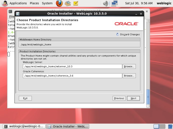Viewport: 173px width, 129px height.
Task: Browse for Oracle Coherence directory
Action: (x=129, y=76)
